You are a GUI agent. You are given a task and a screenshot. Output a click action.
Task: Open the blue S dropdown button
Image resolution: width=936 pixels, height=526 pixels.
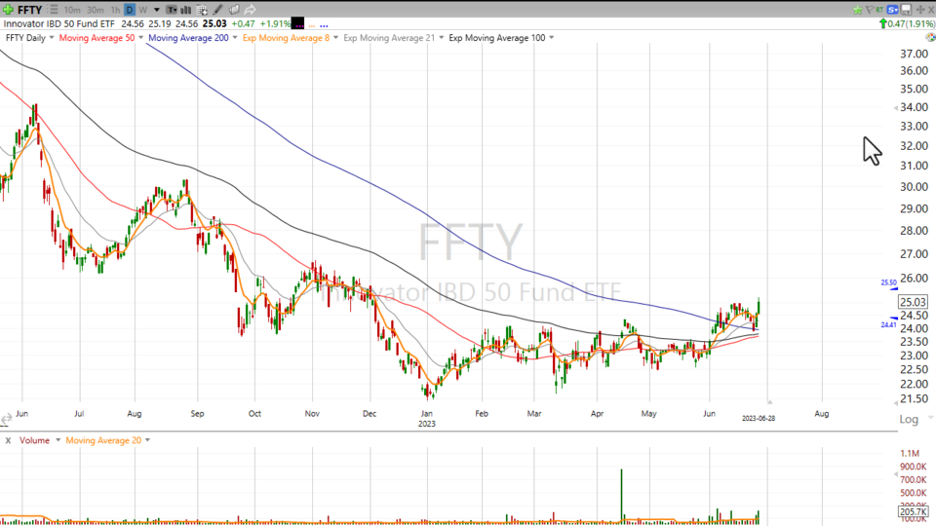tap(892, 10)
